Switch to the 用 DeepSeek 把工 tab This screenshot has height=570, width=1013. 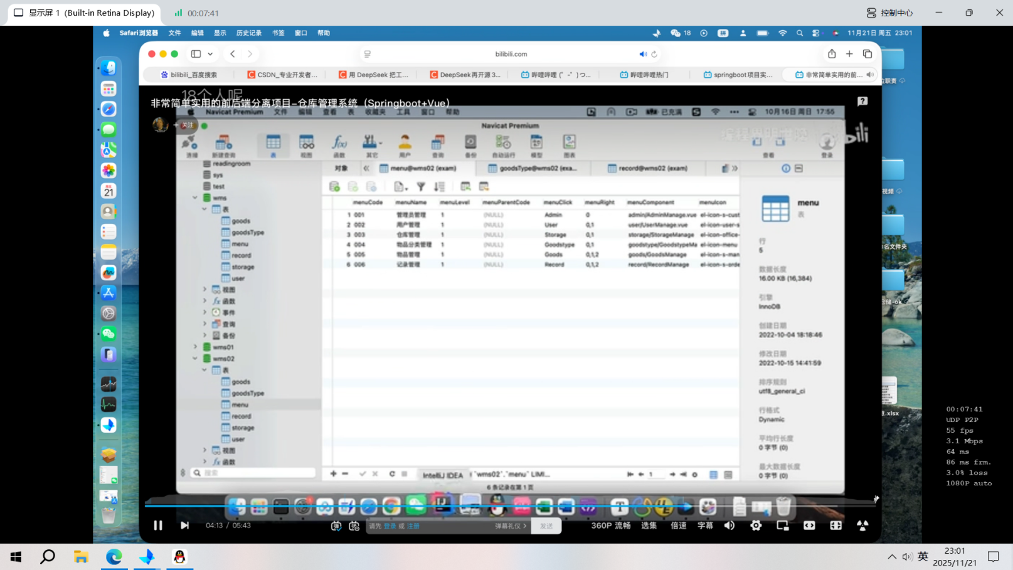[x=373, y=75]
